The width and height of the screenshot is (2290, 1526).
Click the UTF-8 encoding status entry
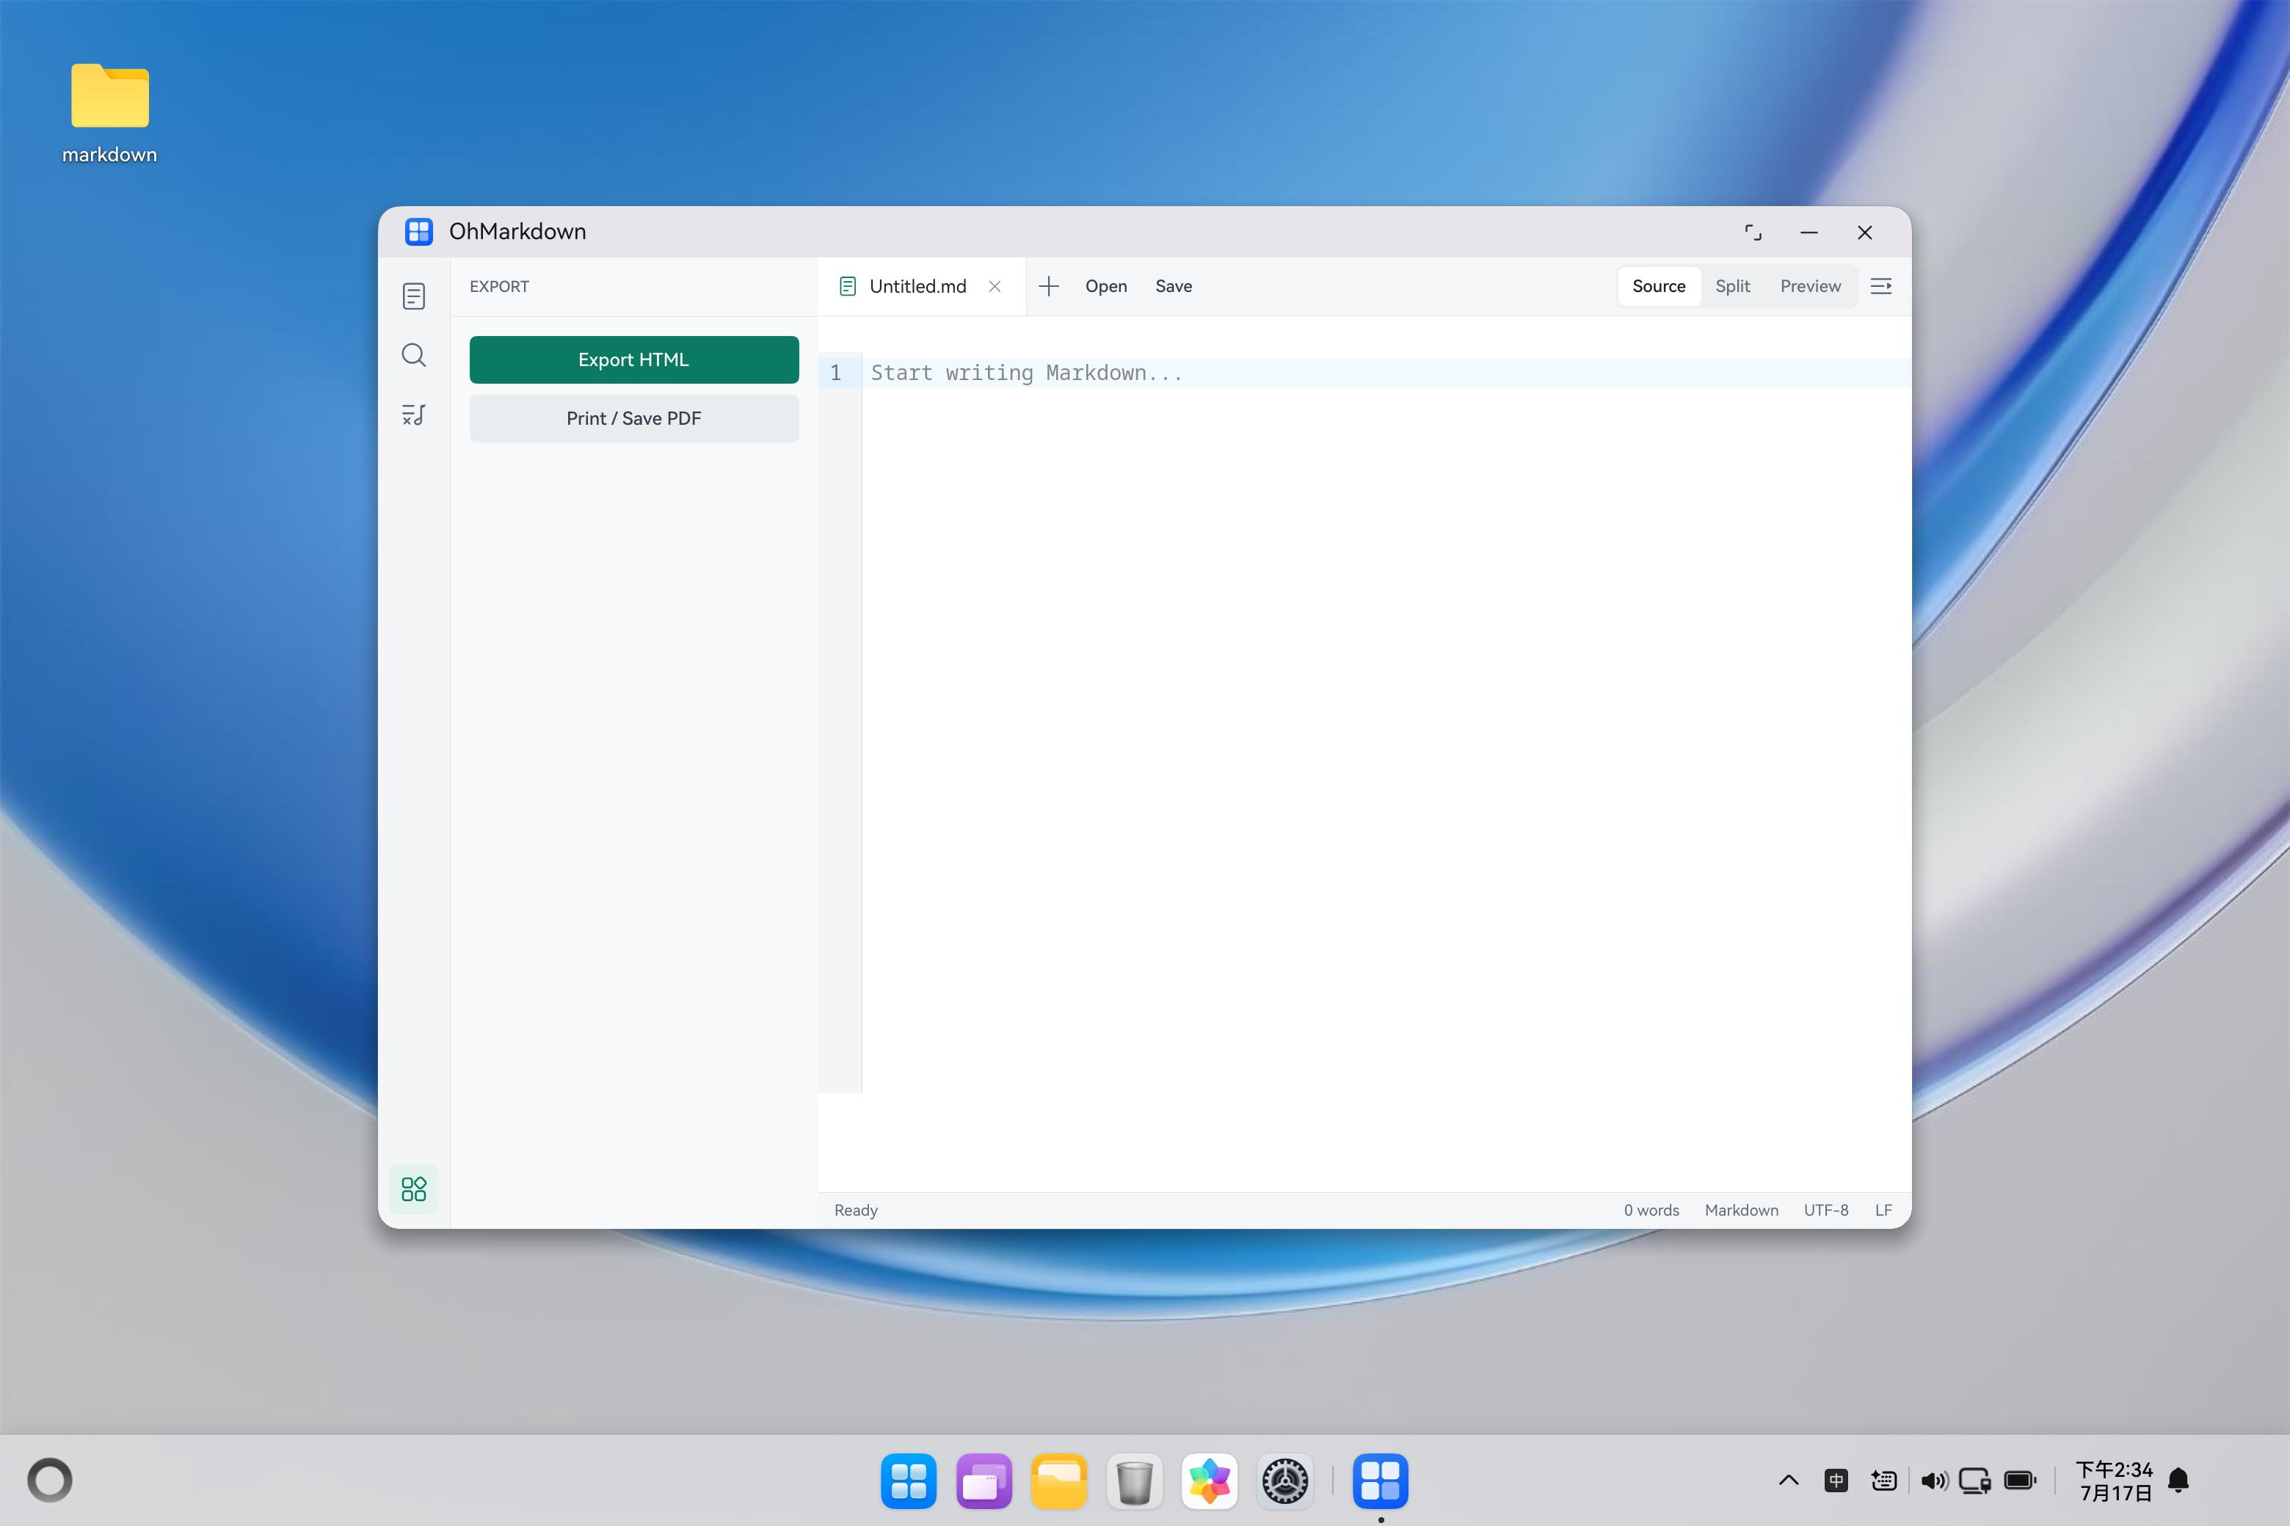tap(1825, 1210)
